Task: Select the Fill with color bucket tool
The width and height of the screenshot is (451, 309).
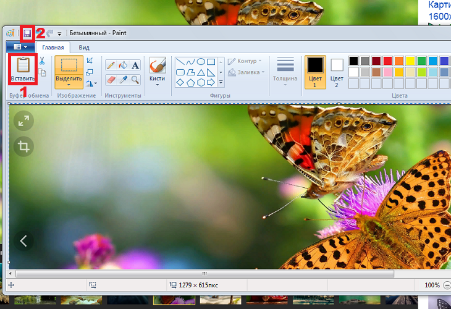Action: coord(123,65)
